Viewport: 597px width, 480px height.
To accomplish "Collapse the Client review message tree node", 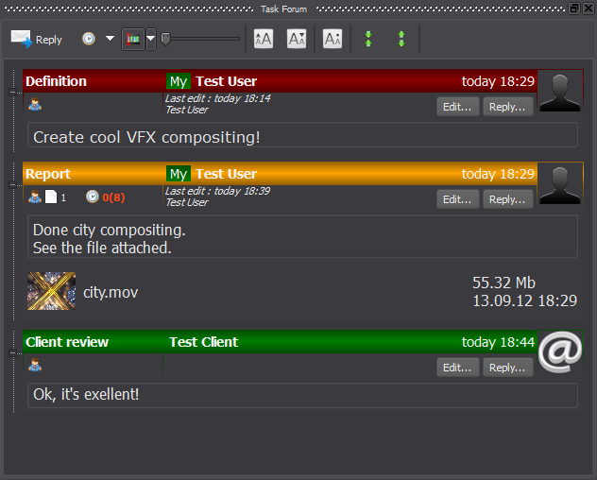I will pos(12,352).
